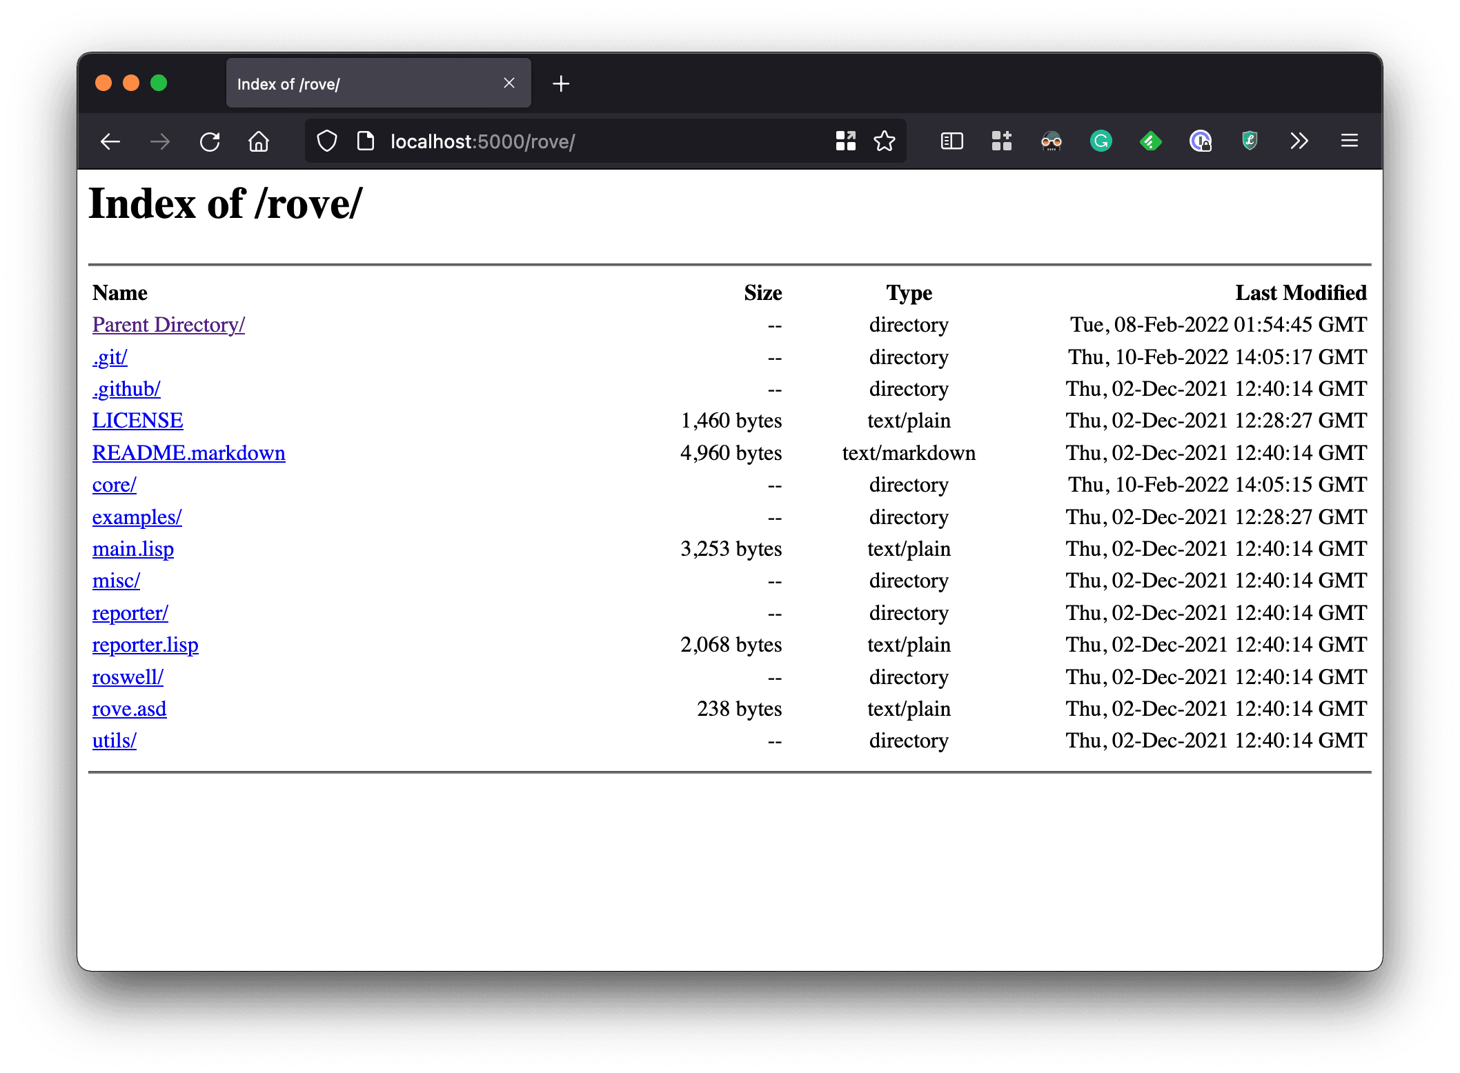Click the QR grid icon in address bar

pyautogui.click(x=845, y=141)
